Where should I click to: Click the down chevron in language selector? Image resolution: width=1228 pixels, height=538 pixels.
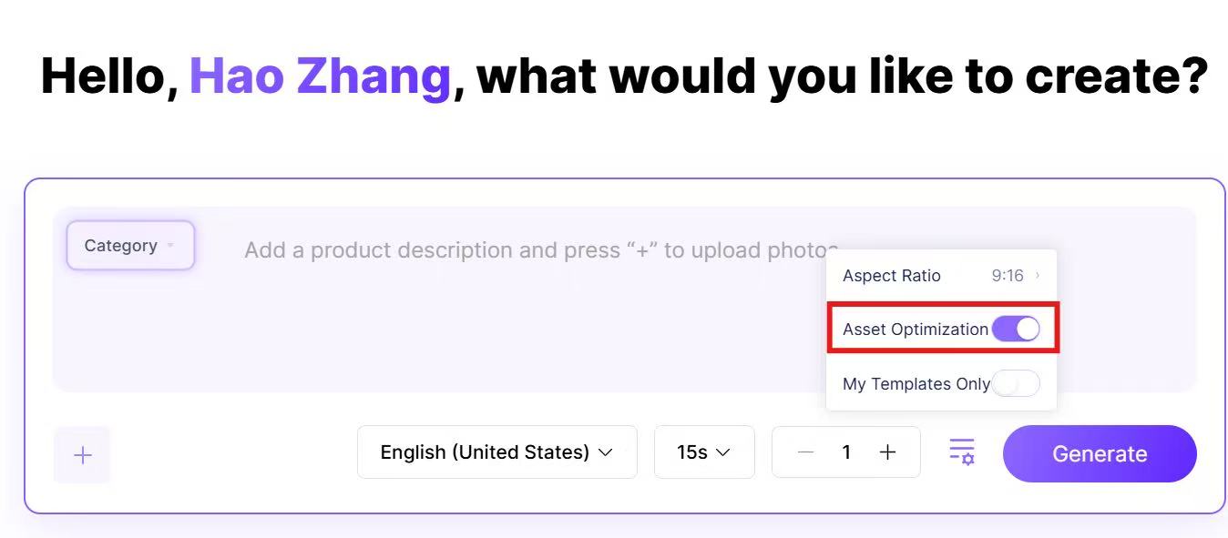pos(605,452)
